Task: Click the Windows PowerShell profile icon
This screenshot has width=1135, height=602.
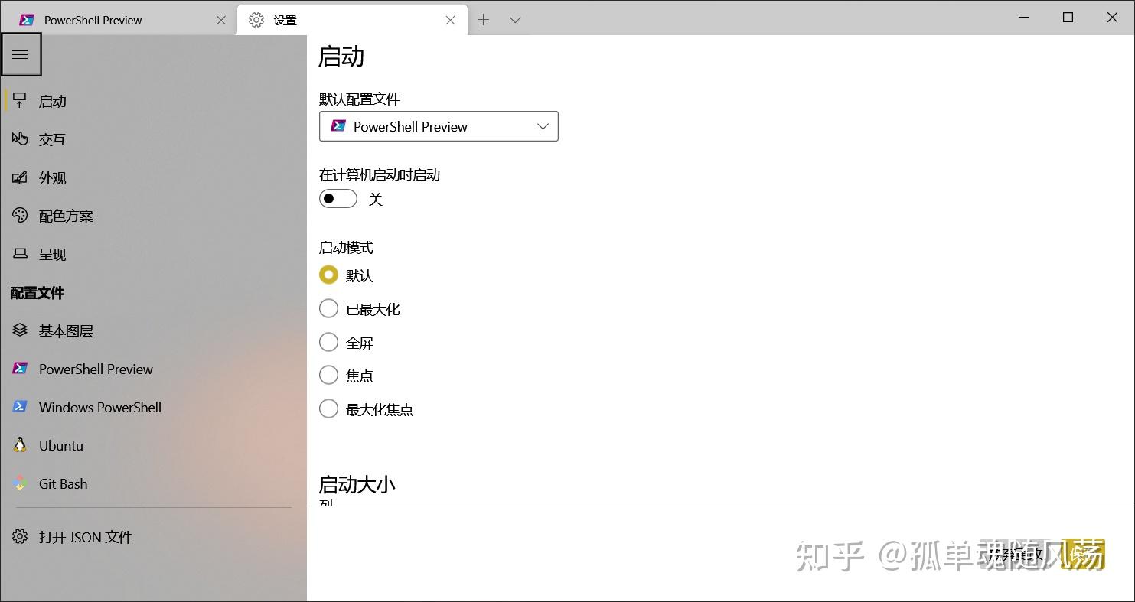Action: coord(20,407)
